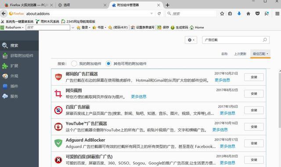Click RoboForm 设置表单填写 item
This screenshot has width=281, height=167.
point(143,27)
